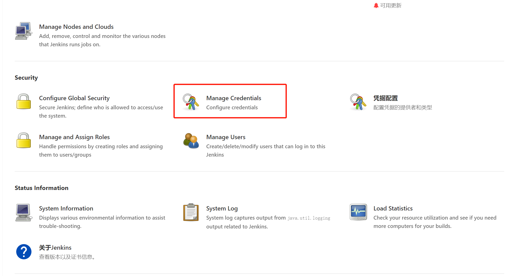Click the 'Secure Jenkins; define who' description
Image resolution: width=512 pixels, height=276 pixels.
(x=101, y=112)
